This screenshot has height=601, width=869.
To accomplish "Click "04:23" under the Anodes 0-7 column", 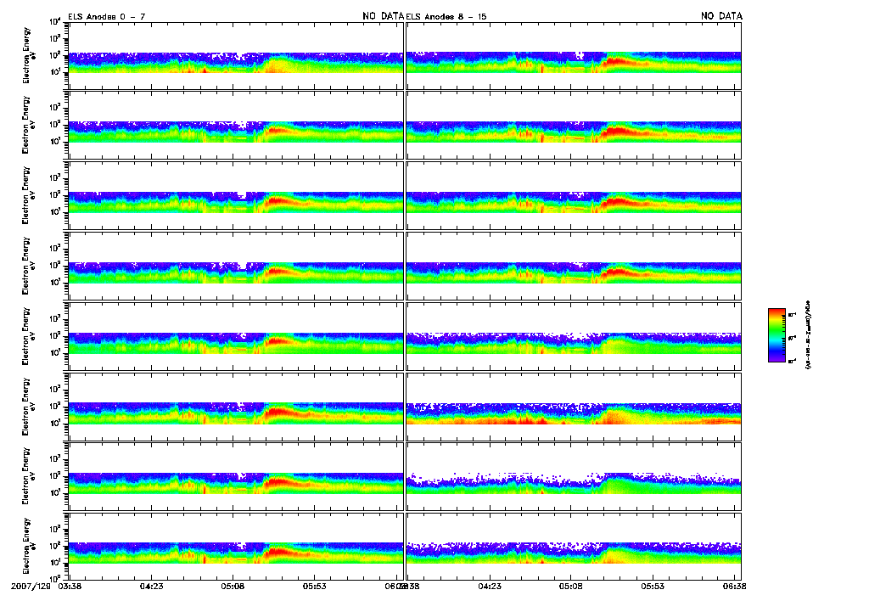I will (151, 586).
